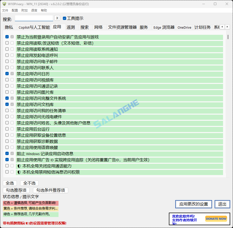Click 勾选条件推荐项 button
The width and height of the screenshot is (233, 228).
51,190
